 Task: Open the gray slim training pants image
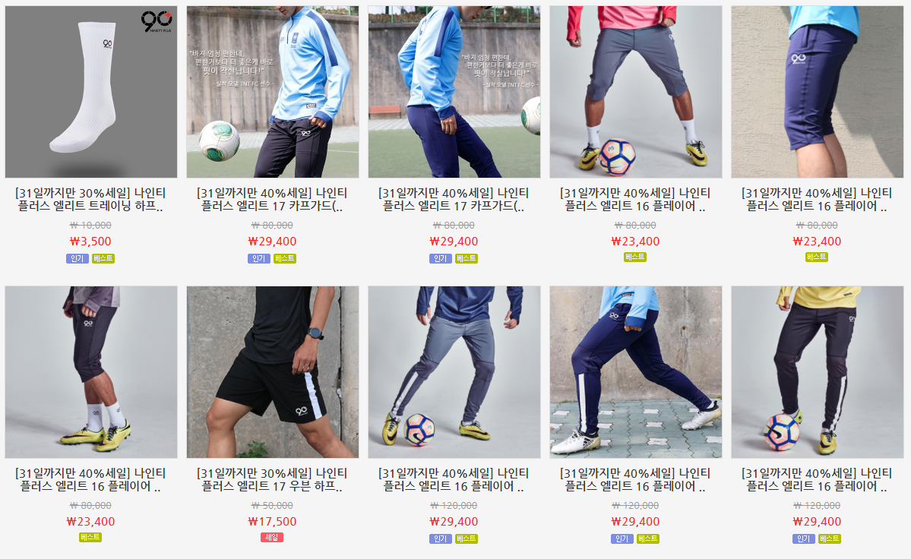click(x=454, y=371)
